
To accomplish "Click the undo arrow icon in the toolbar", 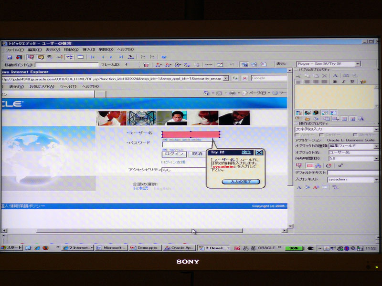I will pos(232,64).
